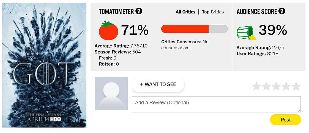The image size is (309, 133).
Task: Select the second rating star
Action: (x=266, y=86)
